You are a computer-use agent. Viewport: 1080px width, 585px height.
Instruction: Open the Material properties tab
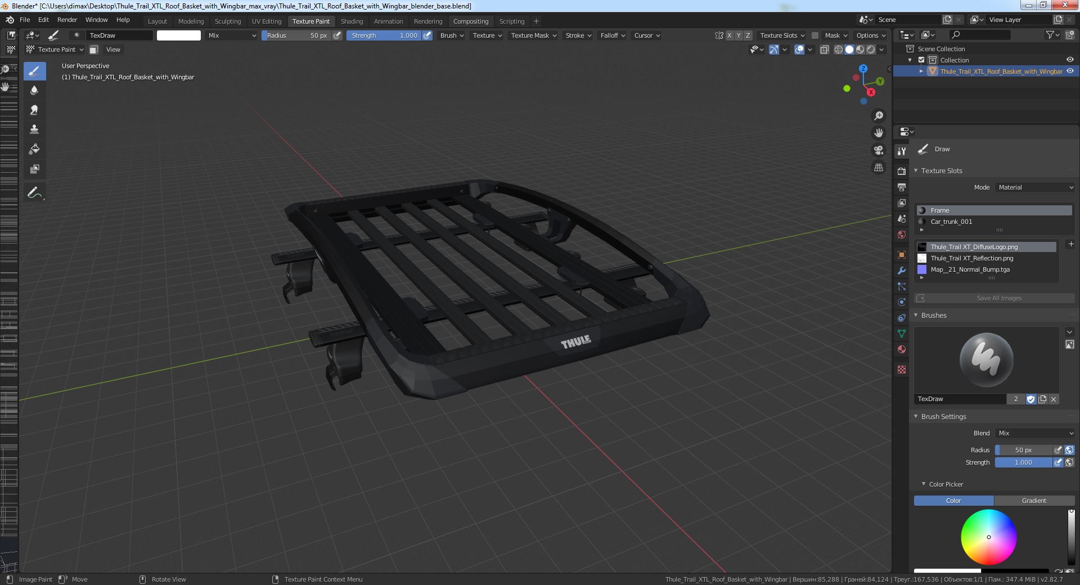(902, 349)
